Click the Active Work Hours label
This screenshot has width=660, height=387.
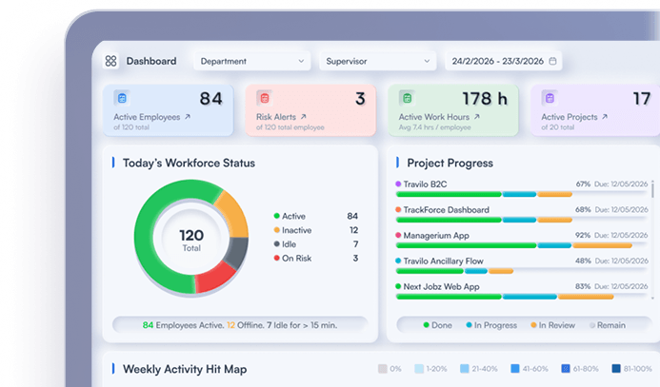(434, 117)
